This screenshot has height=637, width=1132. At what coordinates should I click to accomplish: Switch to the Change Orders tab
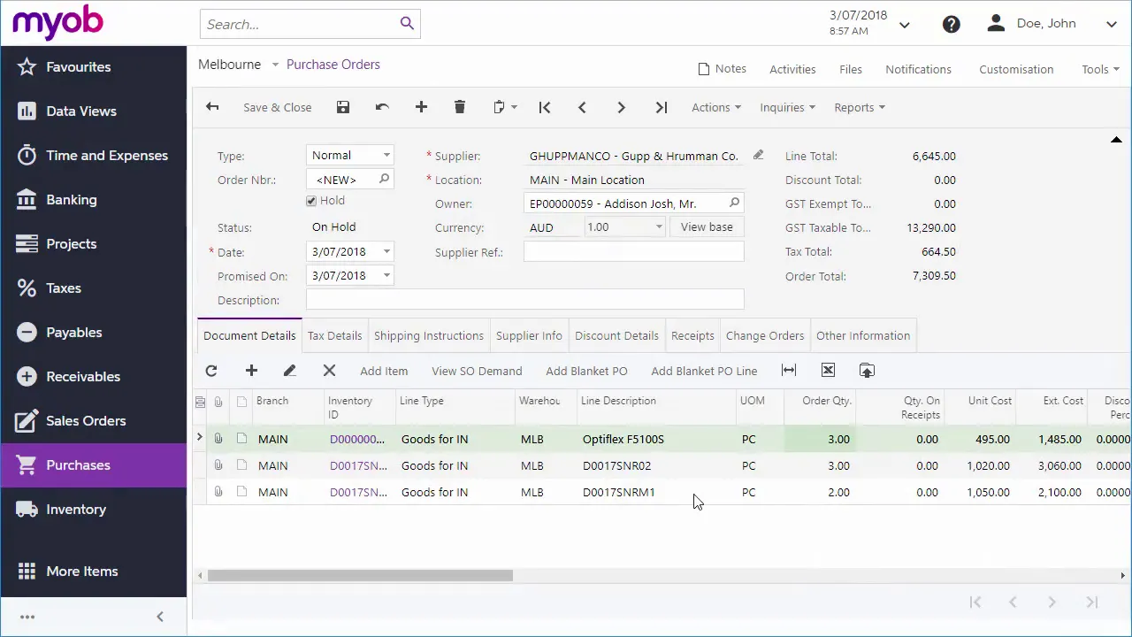tap(765, 335)
